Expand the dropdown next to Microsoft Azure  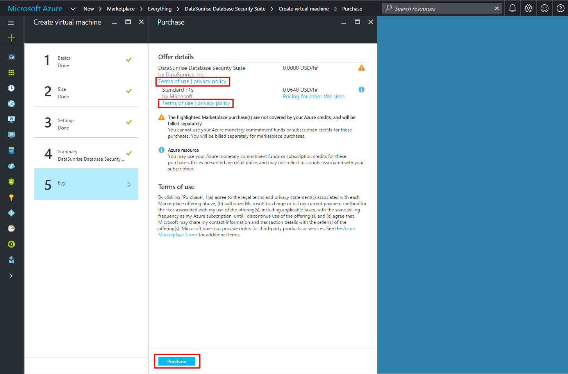coord(73,9)
